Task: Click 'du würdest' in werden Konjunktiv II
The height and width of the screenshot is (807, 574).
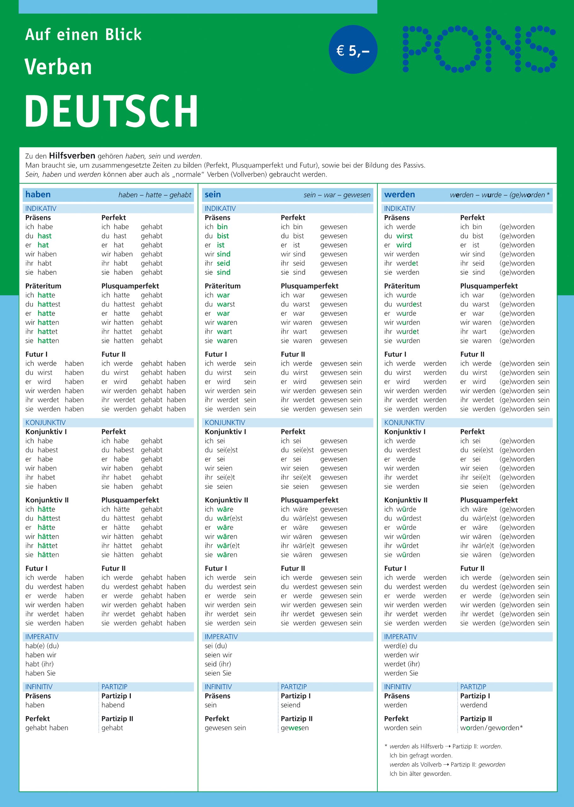Action: click(x=403, y=518)
